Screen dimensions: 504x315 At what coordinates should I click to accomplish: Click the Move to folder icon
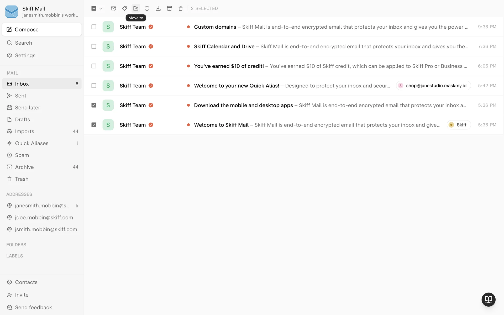point(136,8)
